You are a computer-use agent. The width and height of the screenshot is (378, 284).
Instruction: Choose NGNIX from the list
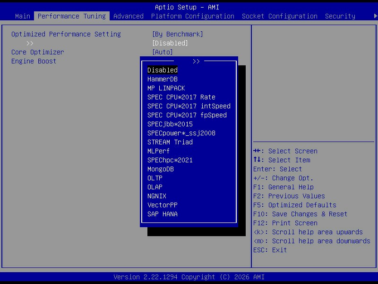(x=157, y=196)
